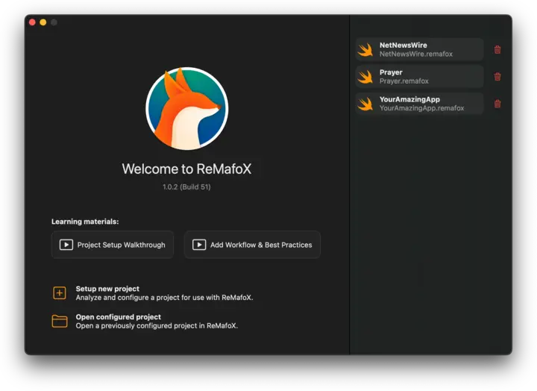The height and width of the screenshot is (391, 537).
Task: Click the play icon on Project Setup Walkthrough
Action: click(x=66, y=245)
